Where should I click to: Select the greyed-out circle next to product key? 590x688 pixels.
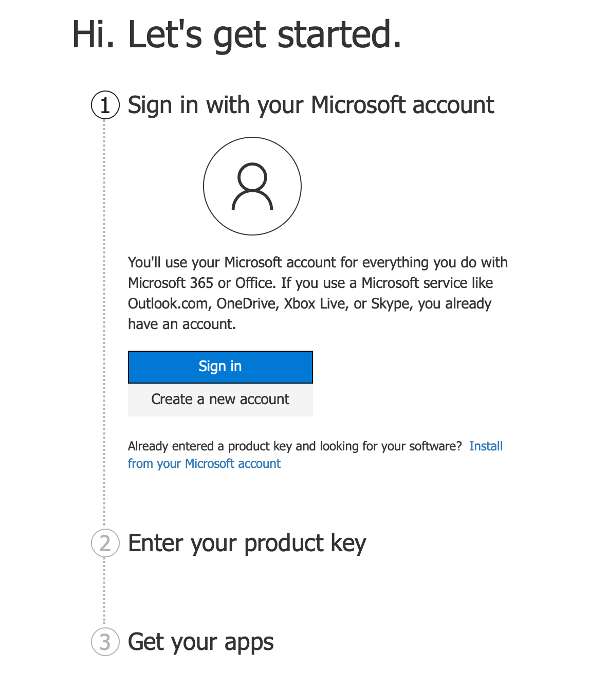pos(105,544)
